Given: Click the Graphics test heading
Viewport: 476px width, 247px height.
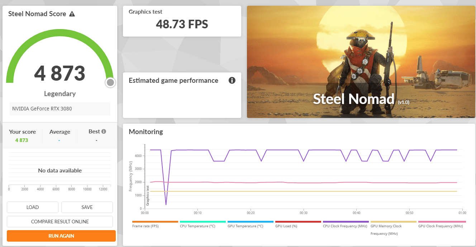Looking at the screenshot, I should tap(146, 12).
